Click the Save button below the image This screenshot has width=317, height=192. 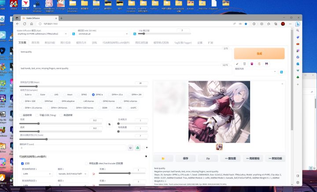(185, 158)
